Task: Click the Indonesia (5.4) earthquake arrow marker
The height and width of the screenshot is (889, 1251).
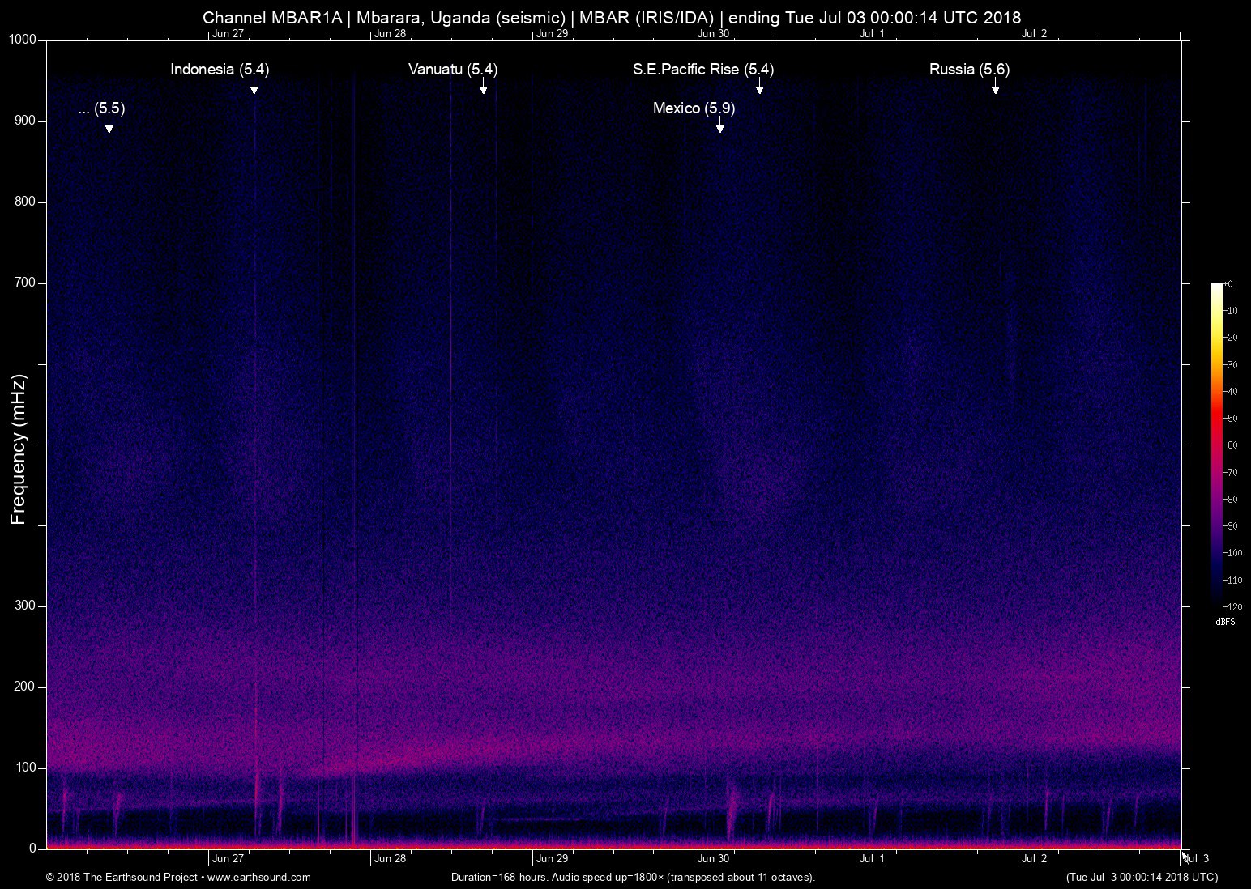Action: 254,86
